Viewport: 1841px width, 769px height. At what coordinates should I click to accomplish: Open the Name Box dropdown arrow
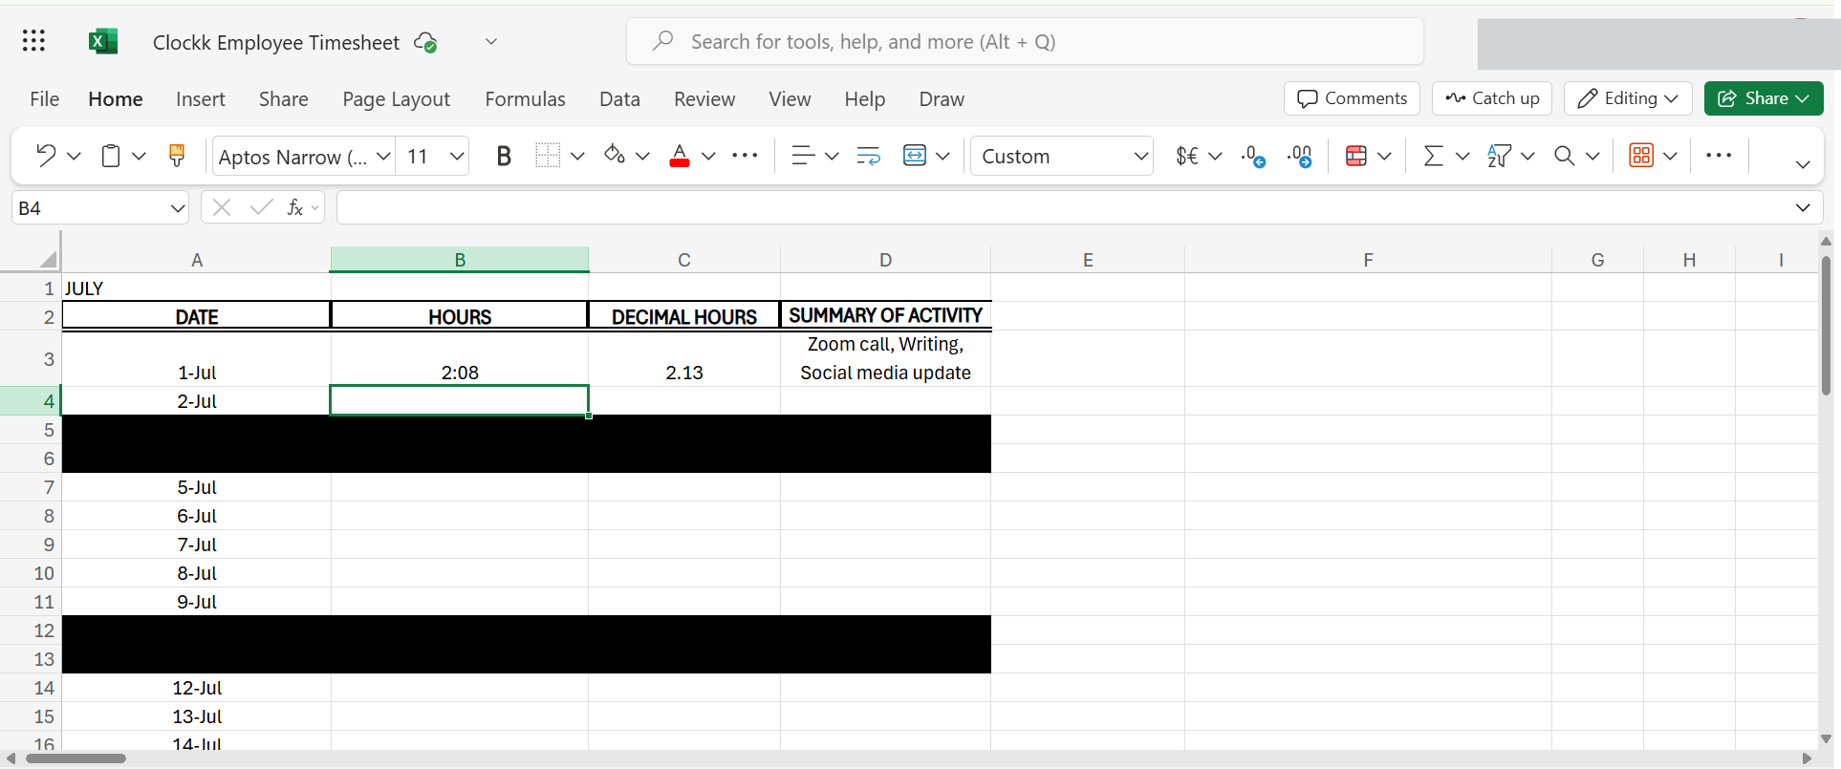pyautogui.click(x=178, y=208)
